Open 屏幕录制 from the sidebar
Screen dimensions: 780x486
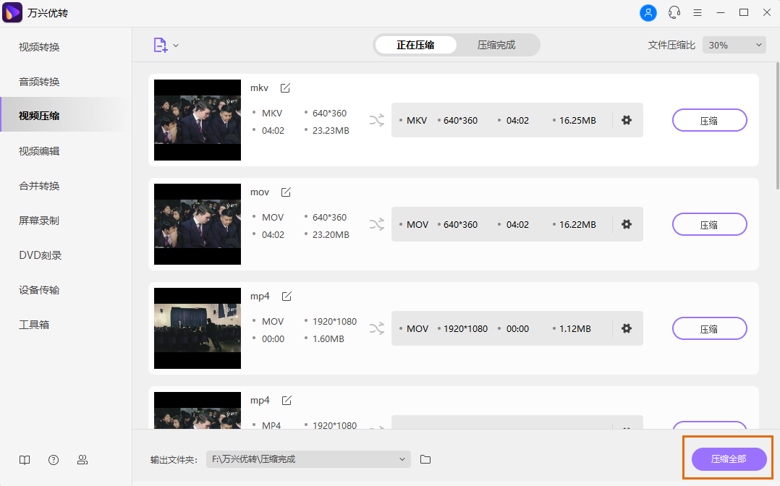tap(39, 221)
